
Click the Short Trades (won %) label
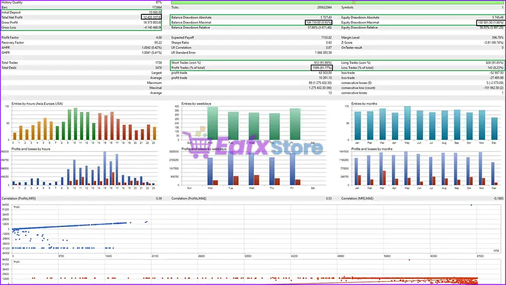186,63
